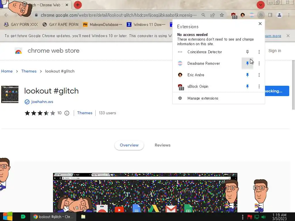This screenshot has height=221, width=295.
Task: Open MalwareDatabase bookmark
Action: [103, 24]
